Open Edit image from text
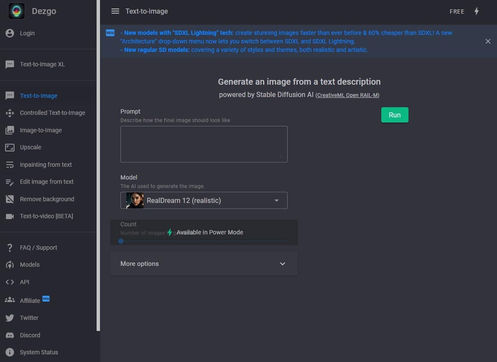The width and height of the screenshot is (497, 362). (x=47, y=182)
